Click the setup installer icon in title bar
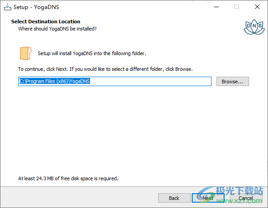Screen dimensions: 268x208 [x=8, y=7]
